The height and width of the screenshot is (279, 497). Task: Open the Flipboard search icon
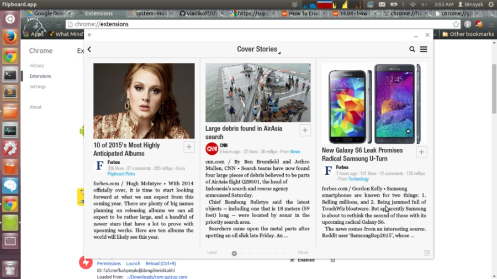[x=412, y=49]
